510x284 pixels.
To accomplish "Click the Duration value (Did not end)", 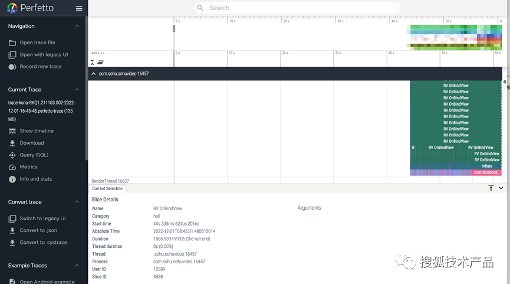I will pos(182,239).
